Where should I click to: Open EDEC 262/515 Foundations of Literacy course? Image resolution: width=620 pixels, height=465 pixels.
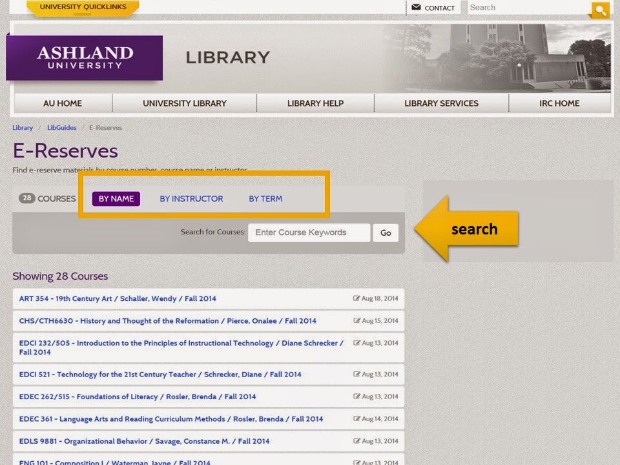pyautogui.click(x=138, y=397)
